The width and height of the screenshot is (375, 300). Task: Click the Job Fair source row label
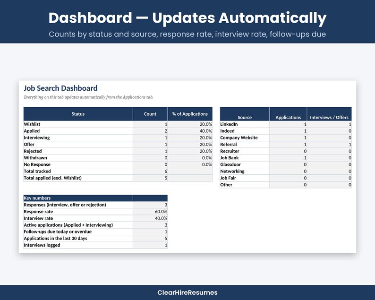228,178
